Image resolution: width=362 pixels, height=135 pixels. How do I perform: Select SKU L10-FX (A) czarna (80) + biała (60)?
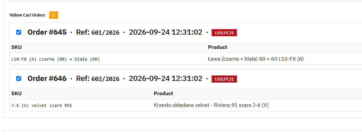click(56, 59)
